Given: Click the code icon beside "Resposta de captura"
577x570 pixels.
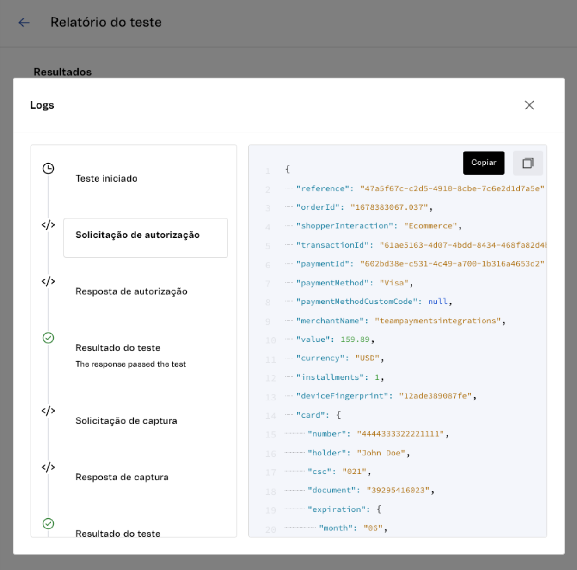Looking at the screenshot, I should 49,466.
